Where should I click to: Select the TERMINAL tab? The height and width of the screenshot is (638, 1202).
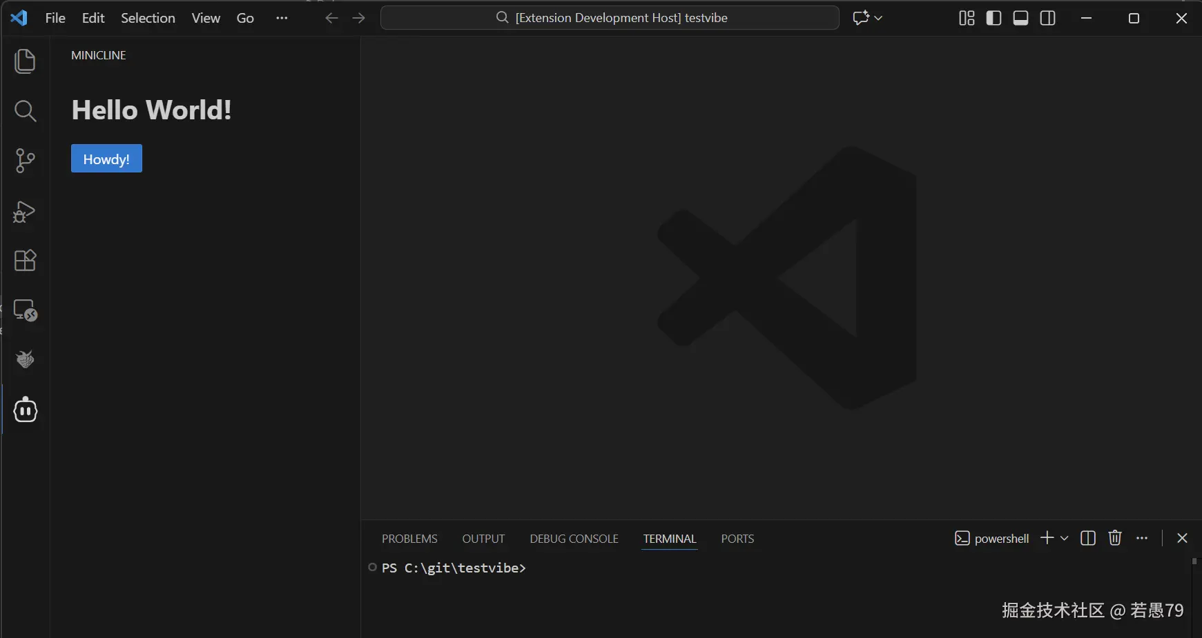pos(670,539)
